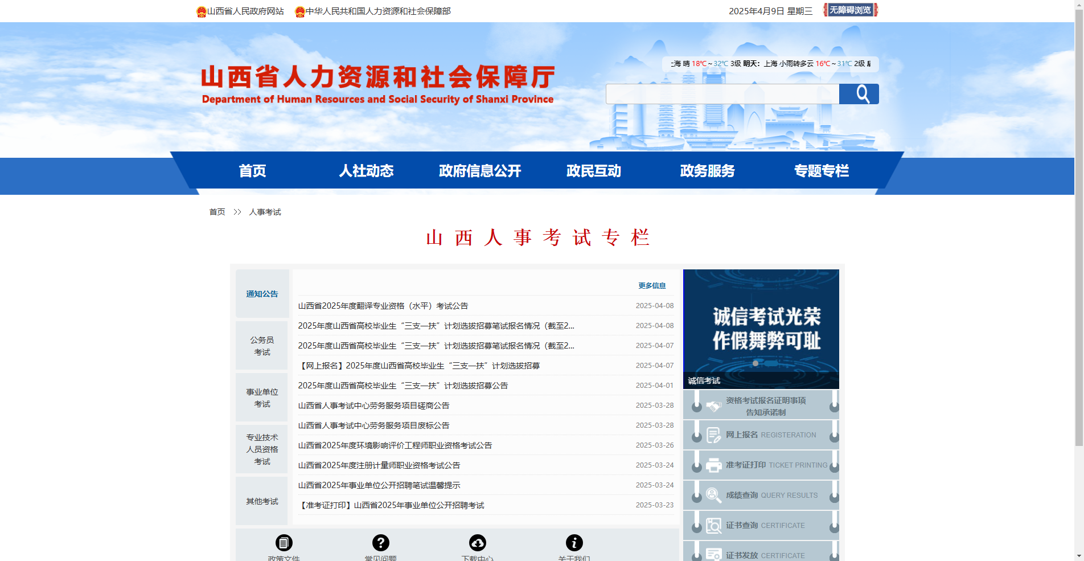Select the 政策文件 document icon
The height and width of the screenshot is (561, 1084).
[284, 542]
